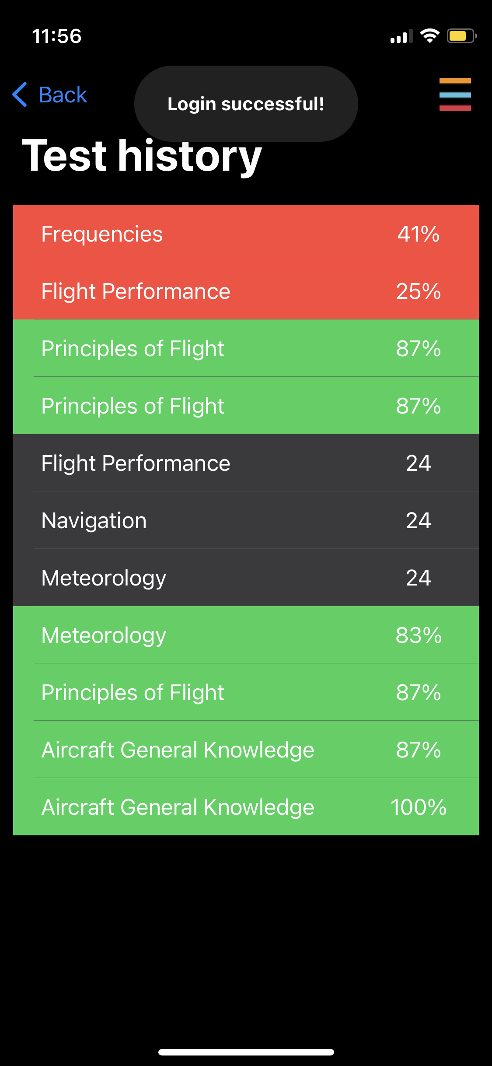Tap the Back text link
The height and width of the screenshot is (1066, 492).
tap(63, 95)
